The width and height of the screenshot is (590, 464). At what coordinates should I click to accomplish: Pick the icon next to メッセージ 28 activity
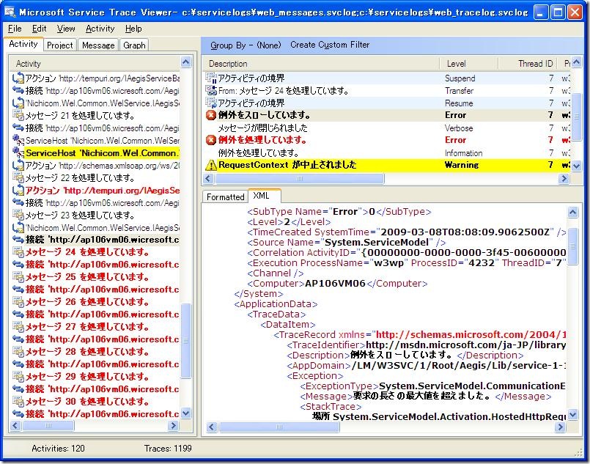click(18, 351)
